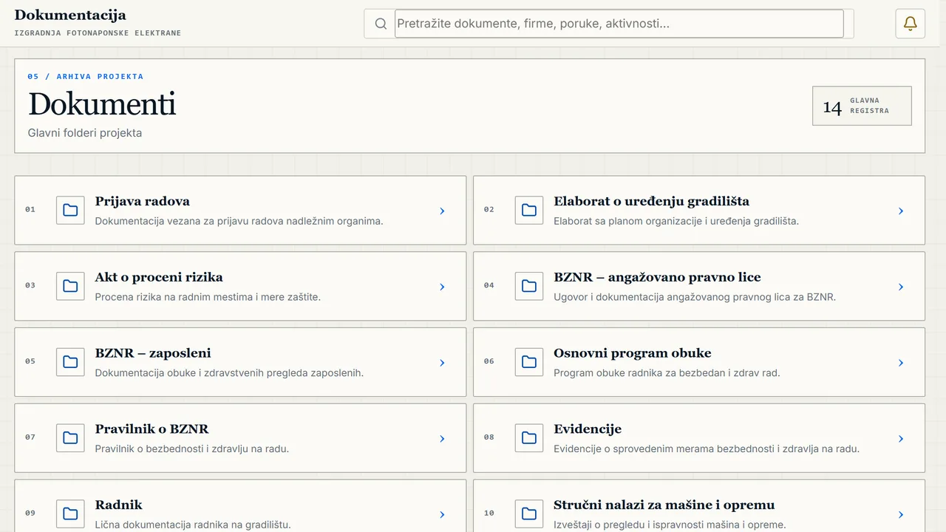This screenshot has height=532, width=946.
Task: Click the 14 glavna registra counter
Action: click(862, 106)
